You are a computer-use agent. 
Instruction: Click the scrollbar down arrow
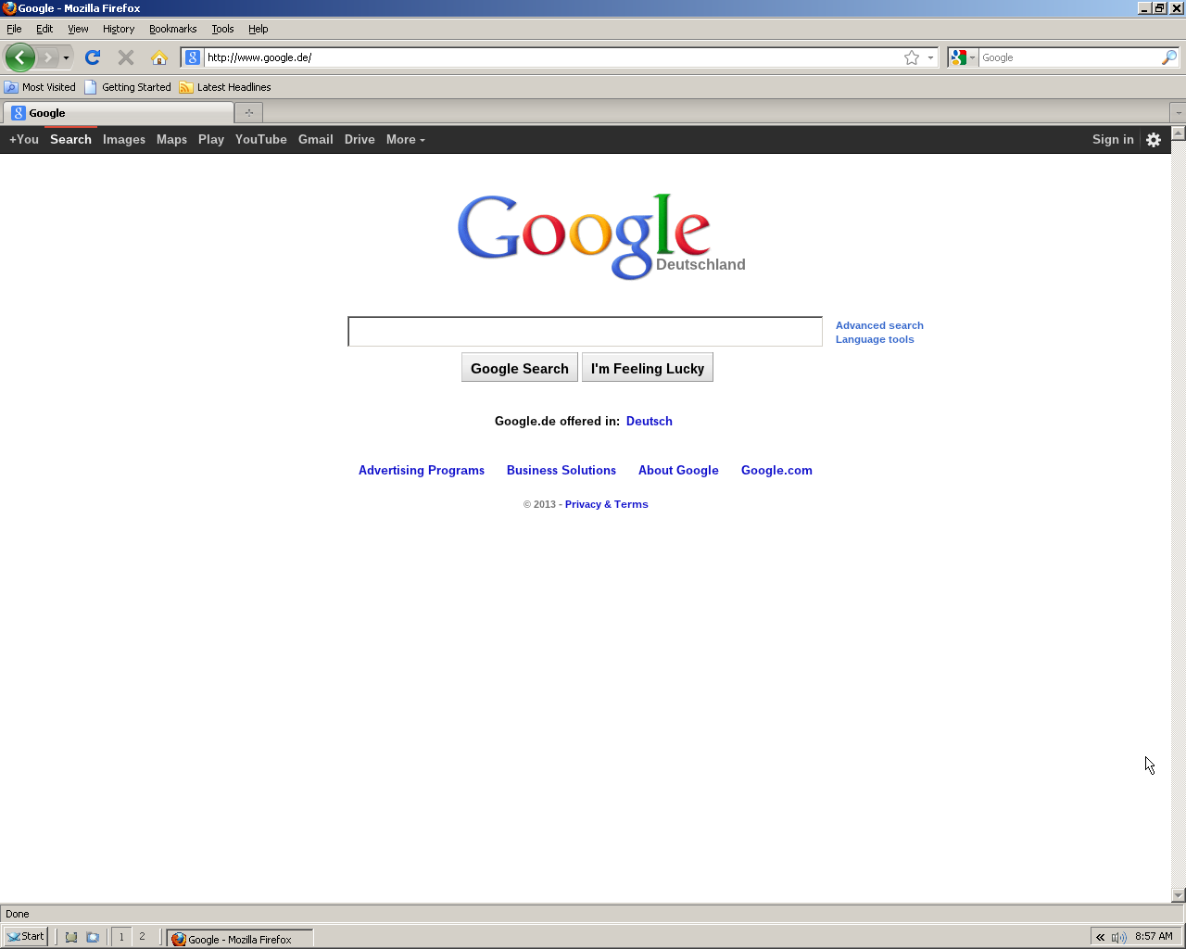coord(1179,895)
